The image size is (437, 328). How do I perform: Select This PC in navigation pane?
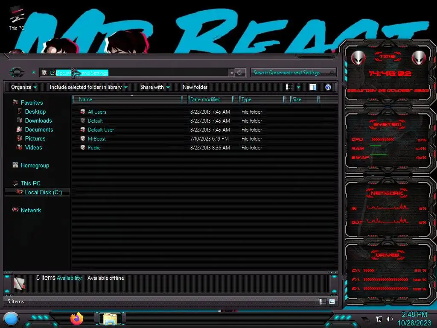coord(31,183)
